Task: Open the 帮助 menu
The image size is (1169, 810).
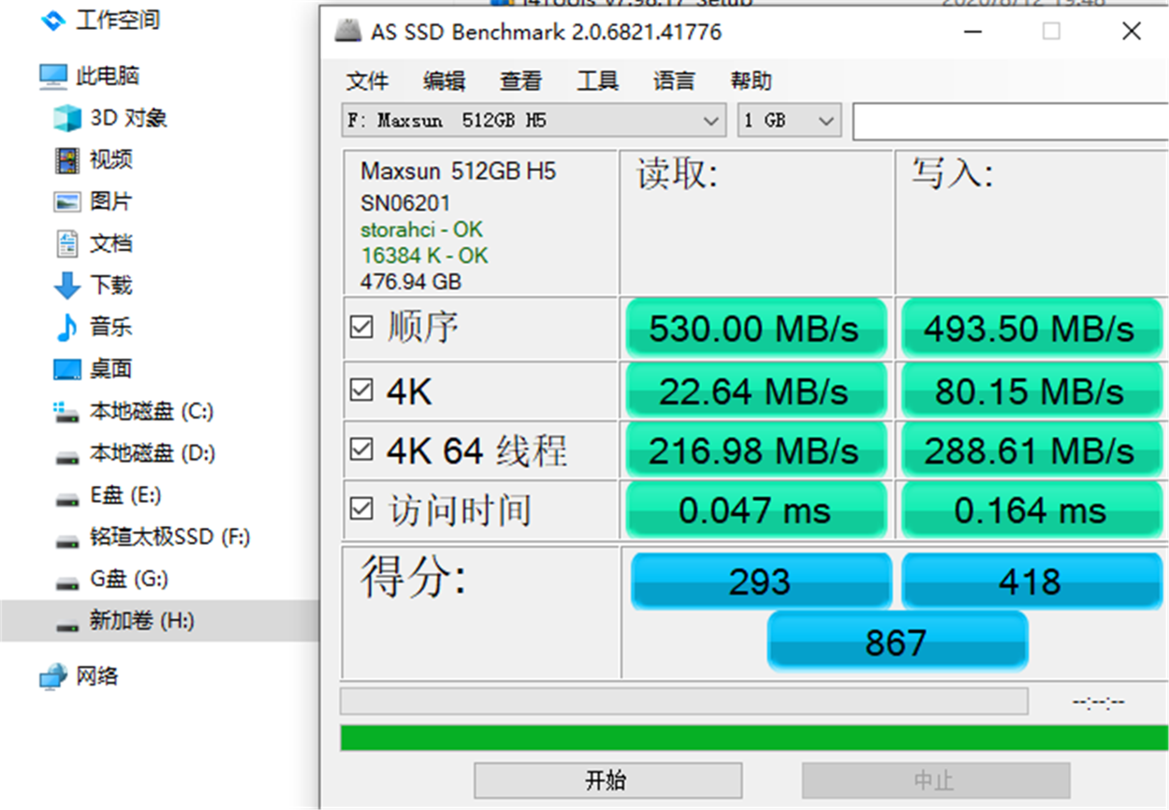Action: tap(751, 81)
